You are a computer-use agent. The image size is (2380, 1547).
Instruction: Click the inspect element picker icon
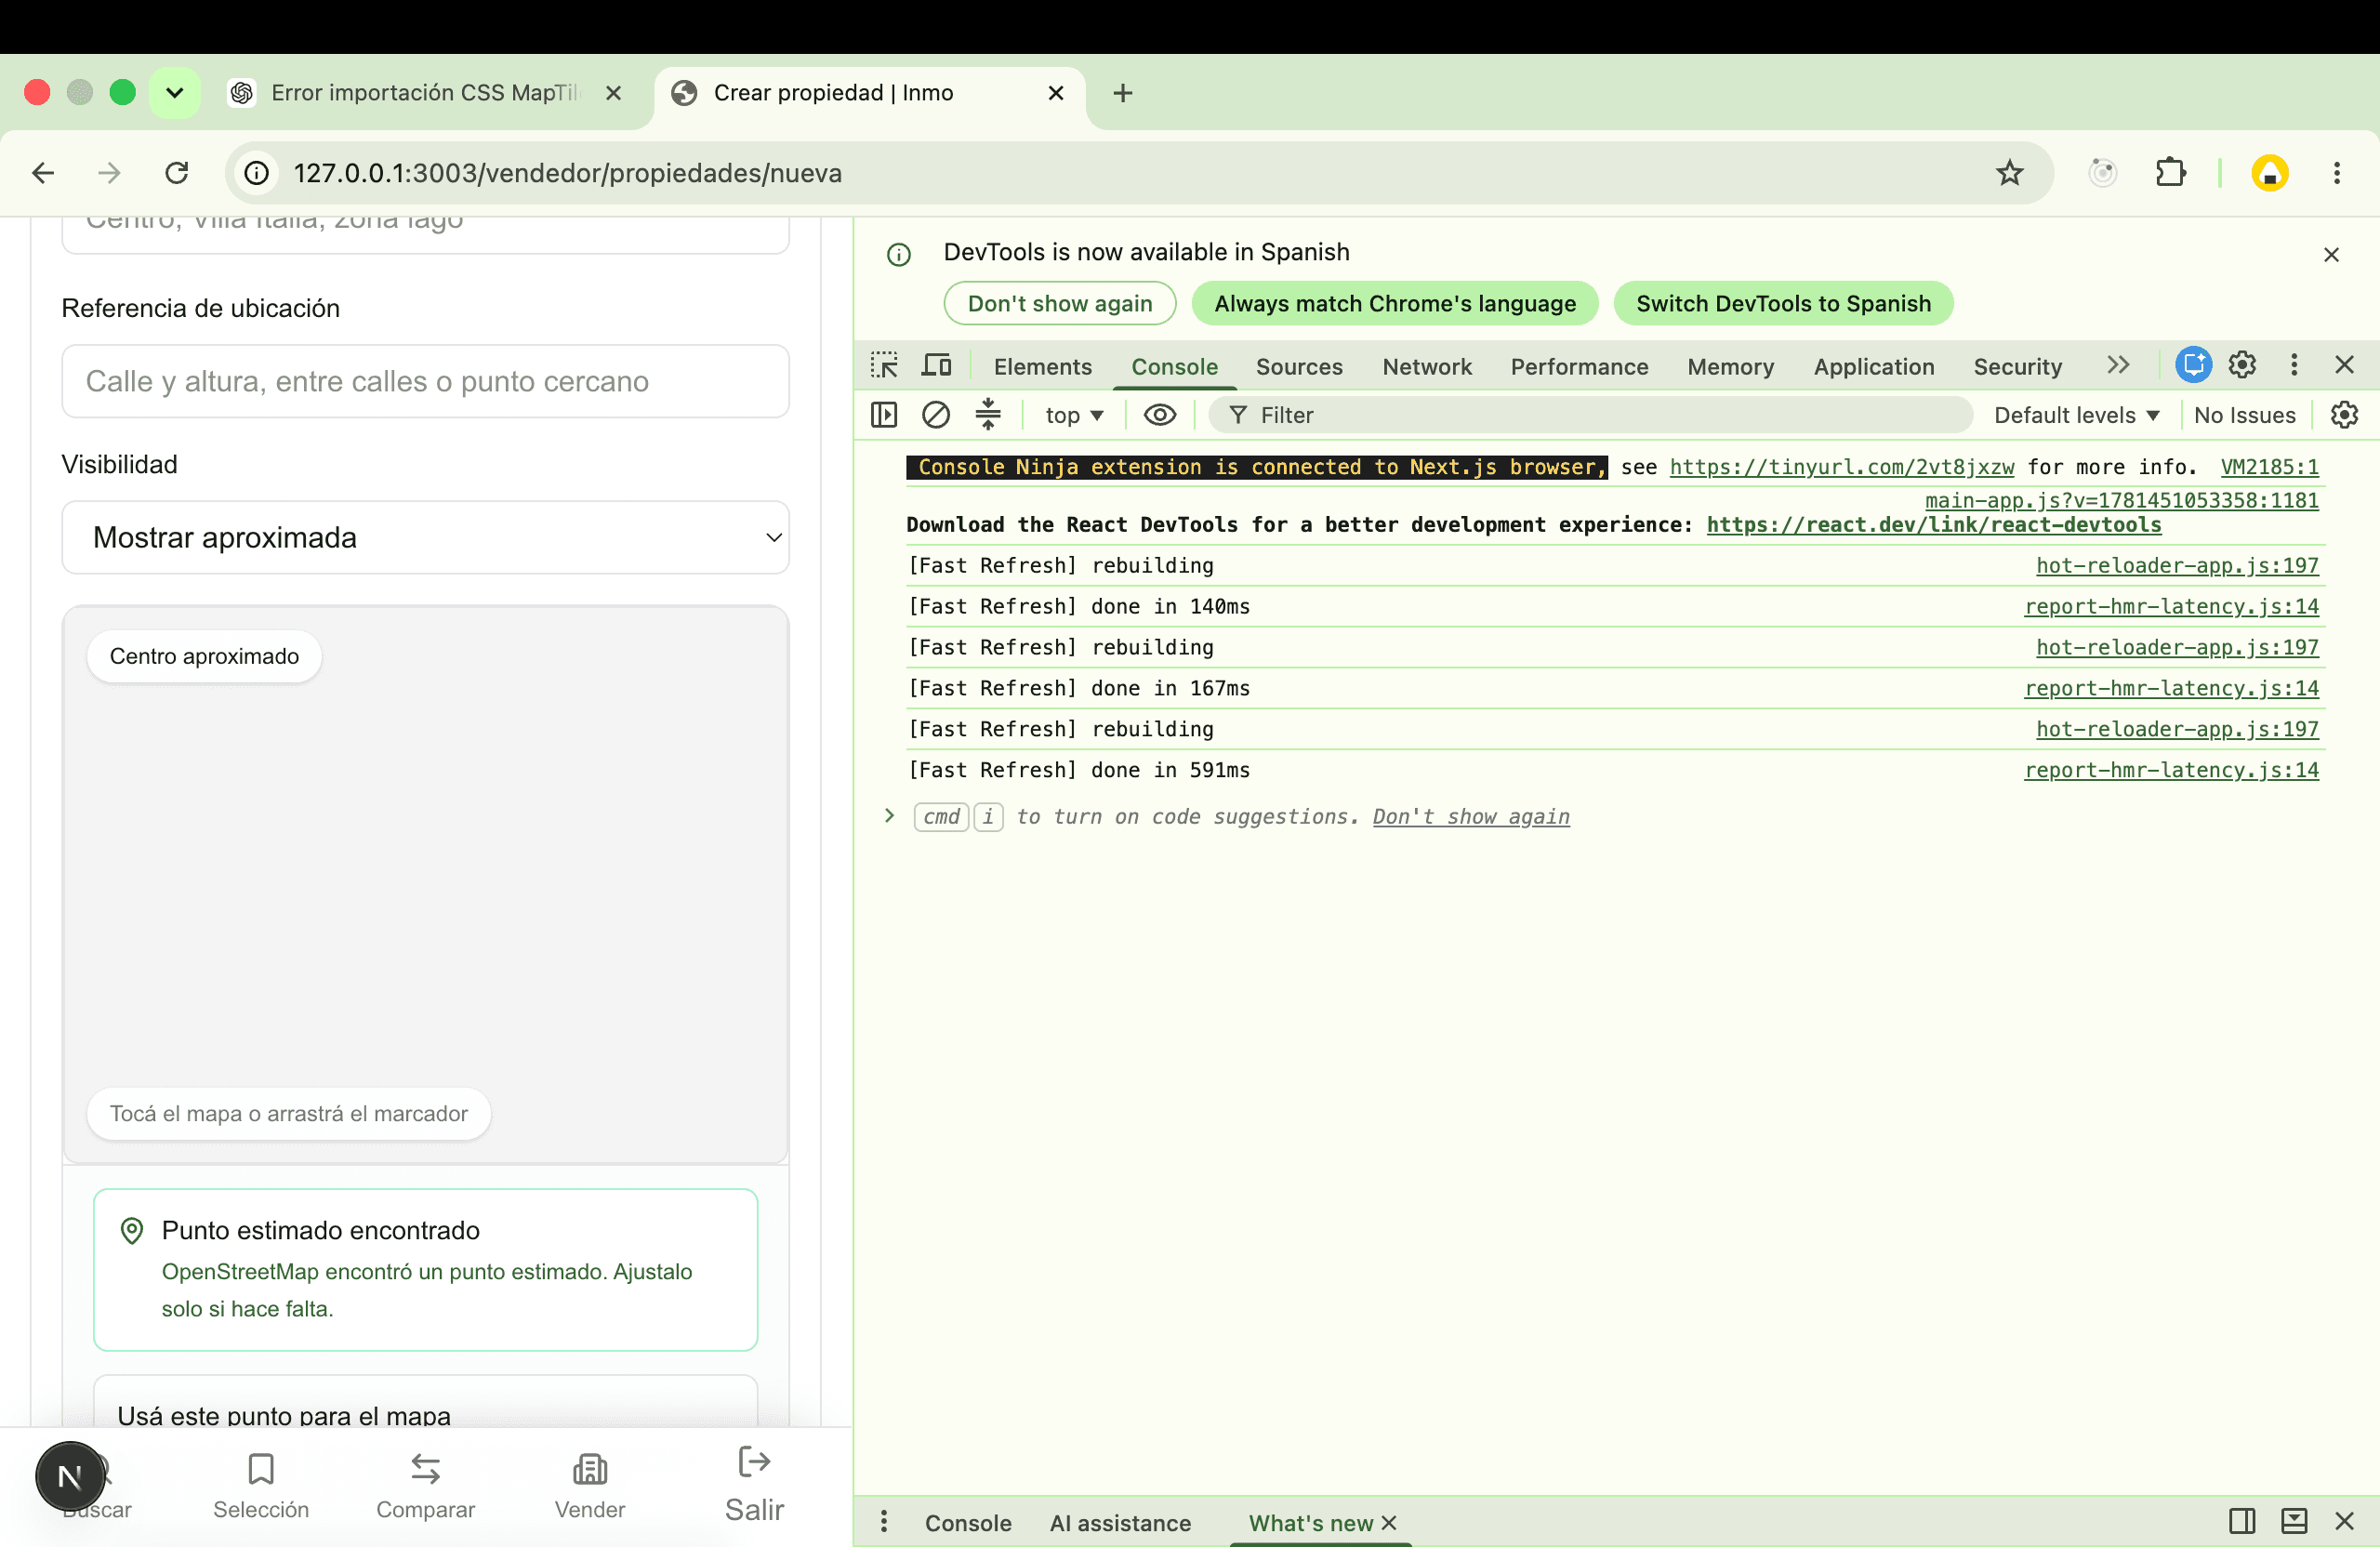pyautogui.click(x=884, y=366)
